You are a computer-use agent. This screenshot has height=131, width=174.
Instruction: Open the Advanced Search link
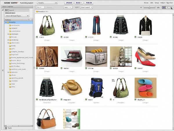click(10, 13)
